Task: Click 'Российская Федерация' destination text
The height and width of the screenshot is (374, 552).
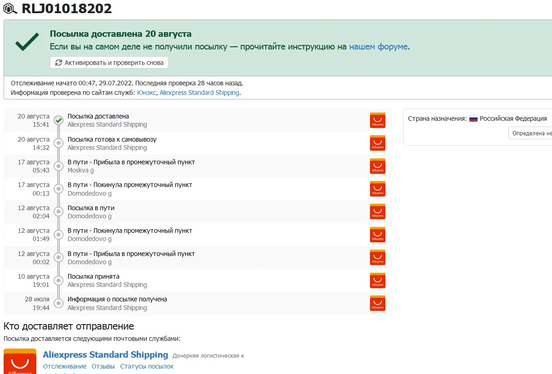Action: 513,118
